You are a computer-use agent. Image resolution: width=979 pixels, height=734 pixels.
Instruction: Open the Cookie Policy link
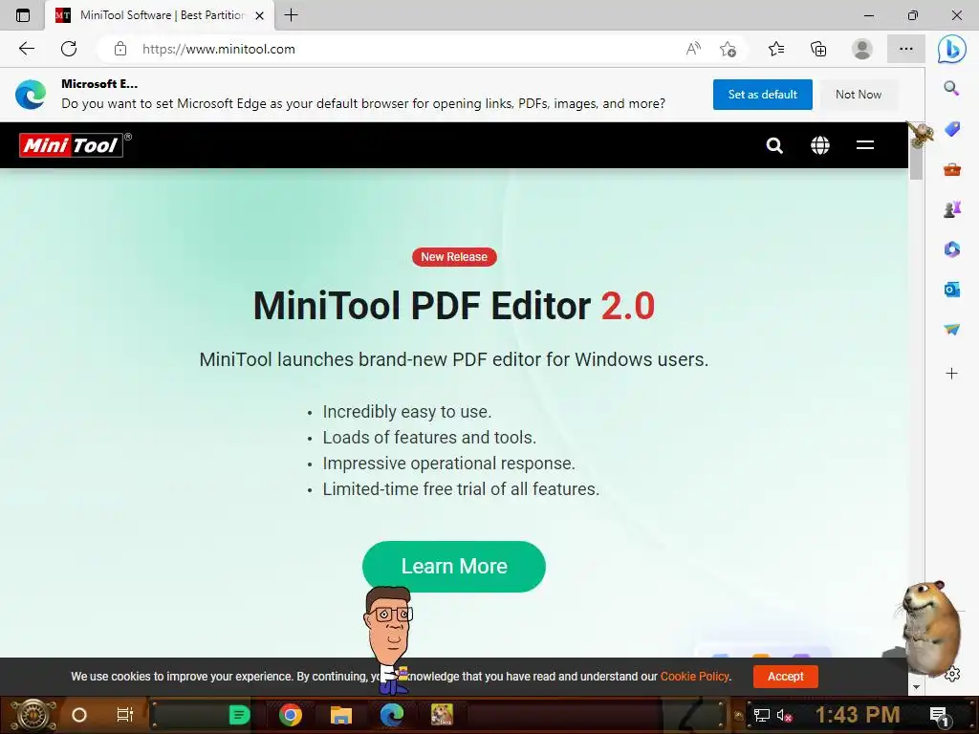pos(694,676)
